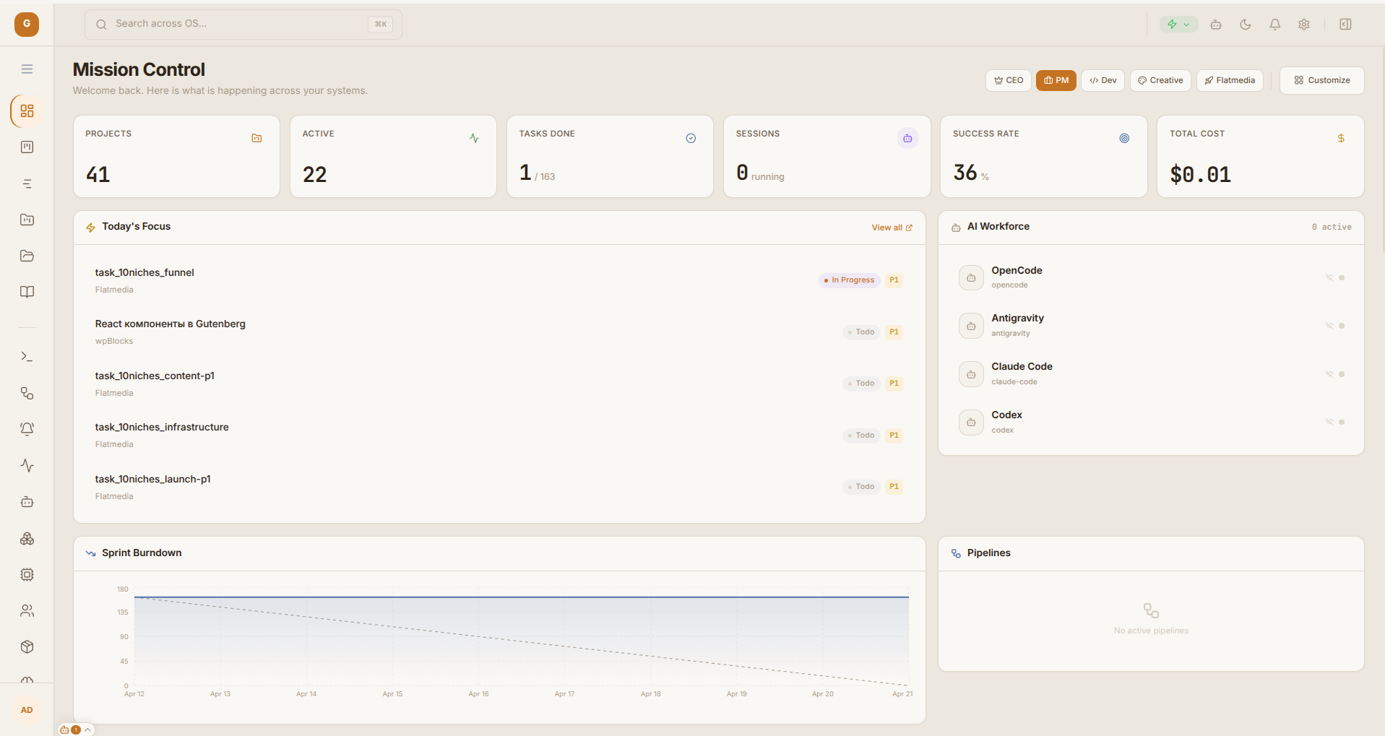Open the book icon in sidebar
Screen dimensions: 1385x736
click(27, 292)
